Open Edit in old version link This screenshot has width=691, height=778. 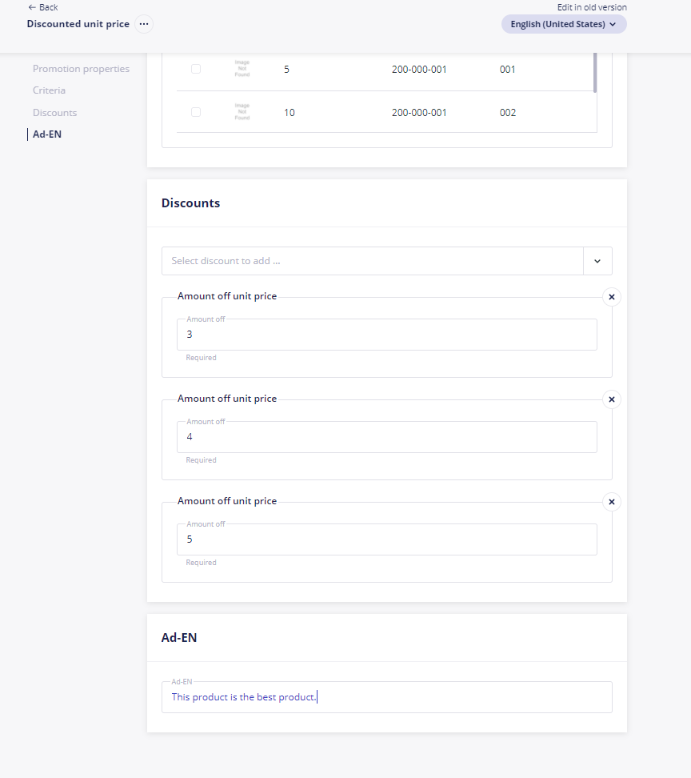click(592, 7)
